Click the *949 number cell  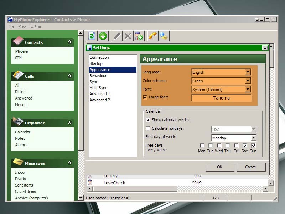(x=197, y=183)
